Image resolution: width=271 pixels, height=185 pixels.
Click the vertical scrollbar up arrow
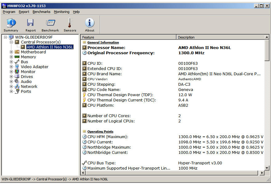click(267, 37)
